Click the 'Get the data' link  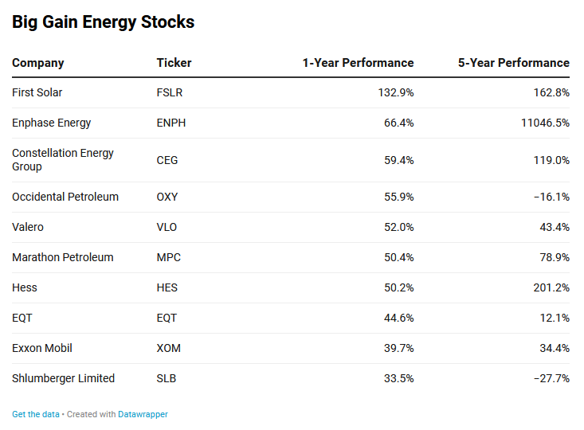point(35,414)
